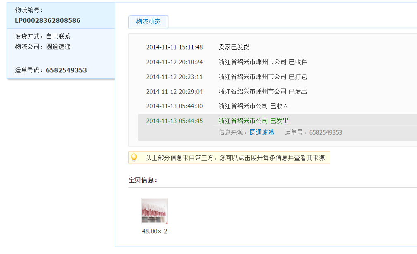
Task: Click the third-party info tip message
Action: pyautogui.click(x=235, y=158)
